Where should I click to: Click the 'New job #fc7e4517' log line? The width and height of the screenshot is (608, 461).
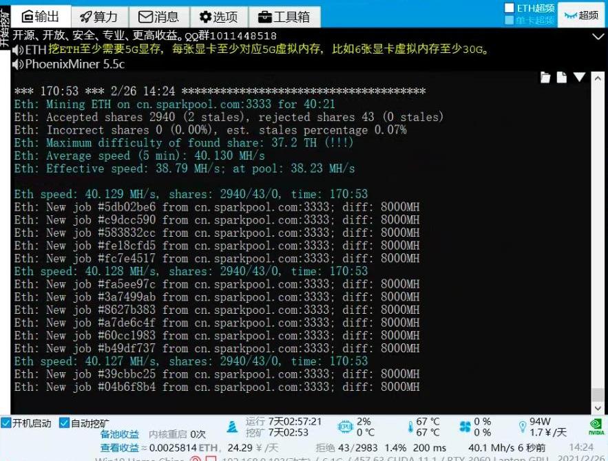pyautogui.click(x=217, y=259)
